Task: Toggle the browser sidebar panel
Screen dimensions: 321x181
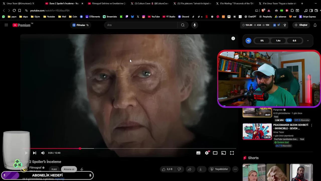Action: (311, 11)
